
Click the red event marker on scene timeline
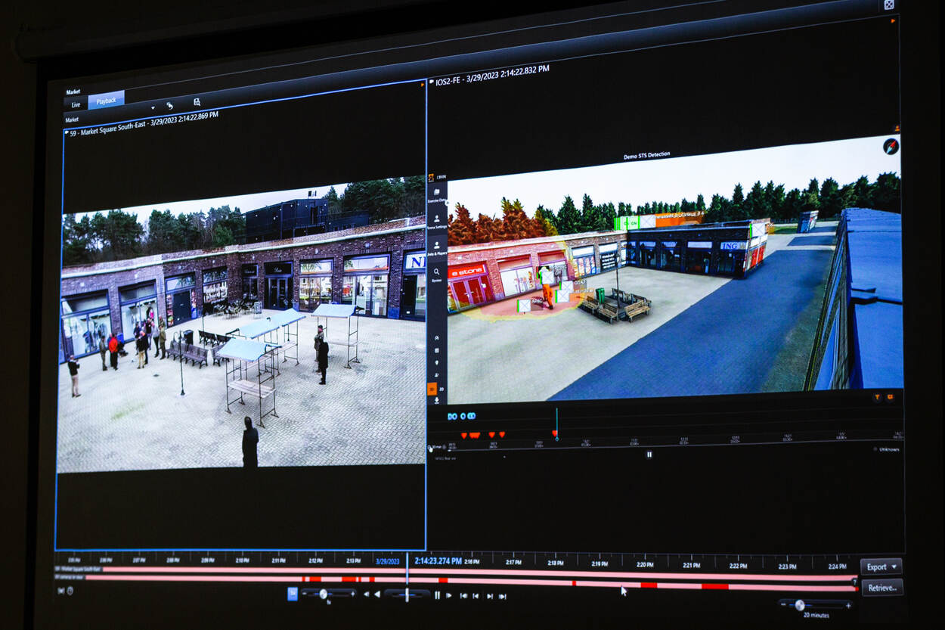click(x=555, y=435)
